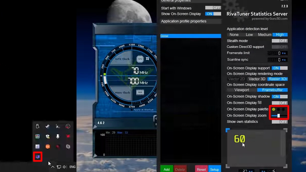Click the Framerate limit value field
This screenshot has height=172, width=306.
(274, 53)
